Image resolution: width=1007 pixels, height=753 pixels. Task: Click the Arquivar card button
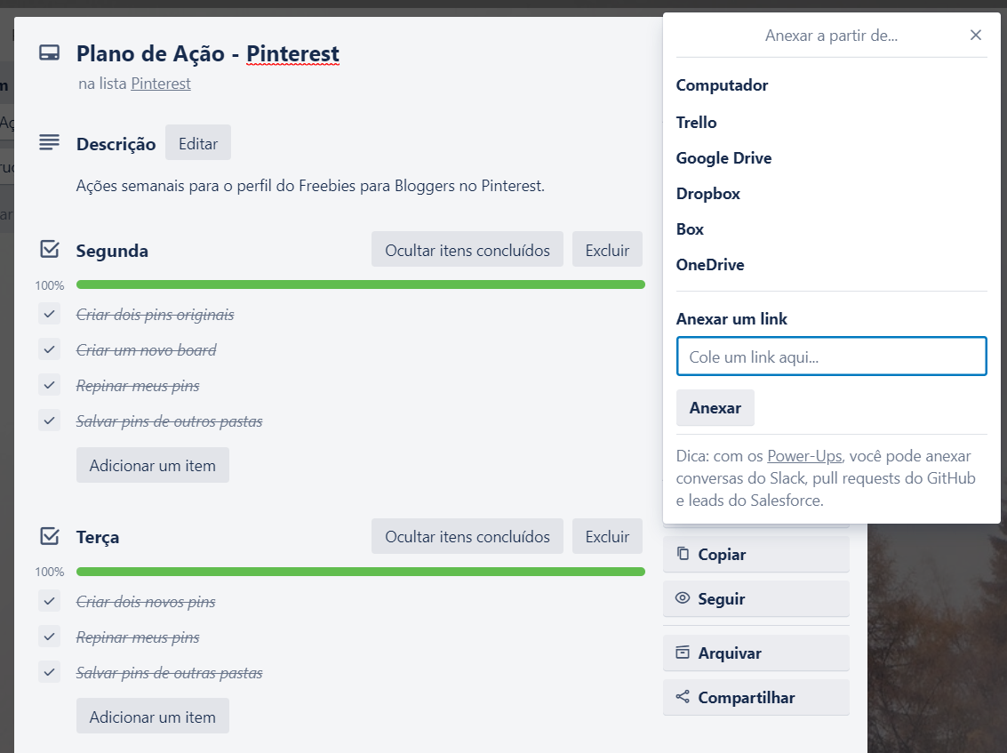coord(755,653)
